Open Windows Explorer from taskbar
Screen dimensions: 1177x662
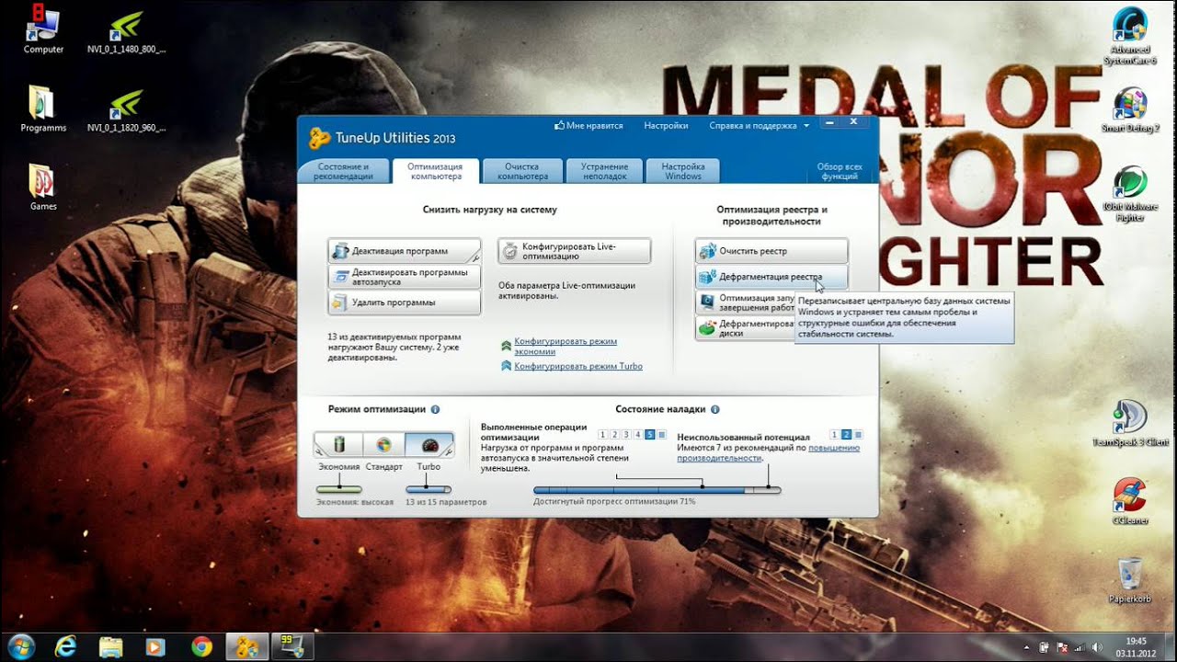pyautogui.click(x=111, y=646)
